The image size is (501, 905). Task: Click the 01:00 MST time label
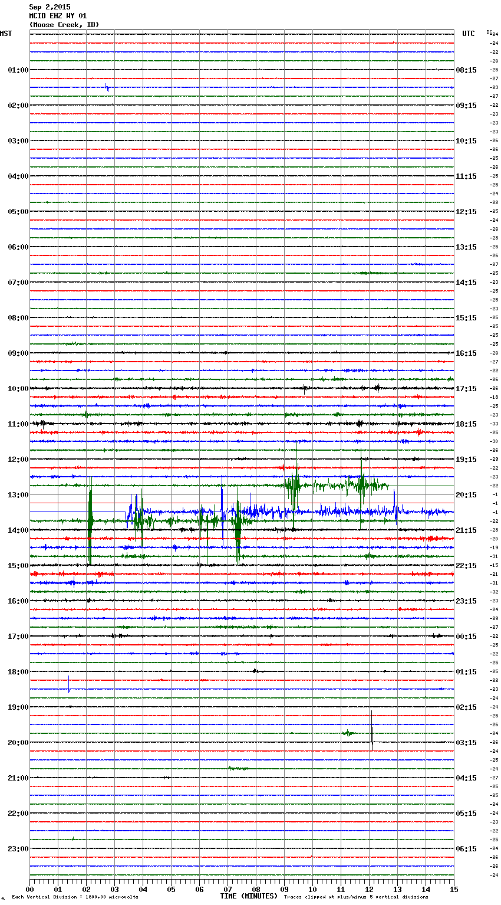18,70
